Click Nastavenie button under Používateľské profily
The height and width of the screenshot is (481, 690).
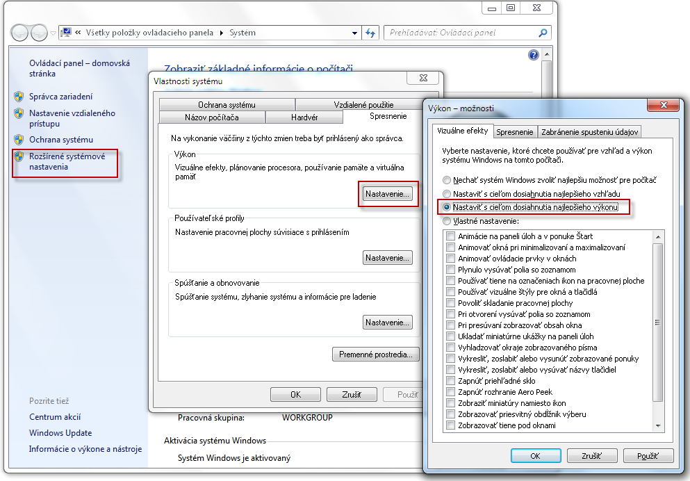(x=387, y=258)
